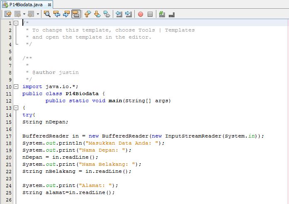Click 'import java.io.*;' statement
This screenshot has height=204, width=289.
point(50,86)
